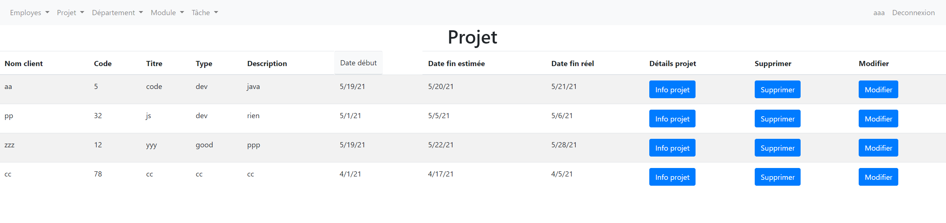Click the aaa user account link
This screenshot has width=946, height=223.
[879, 12]
